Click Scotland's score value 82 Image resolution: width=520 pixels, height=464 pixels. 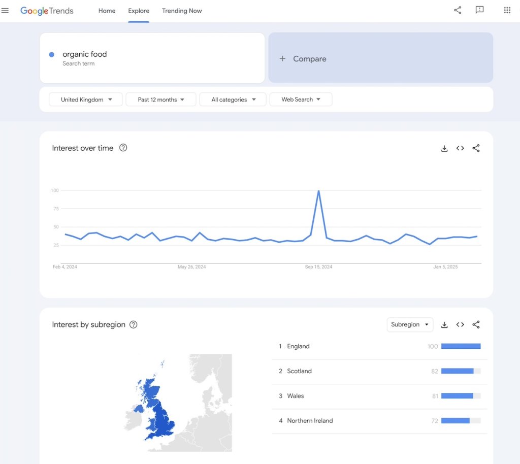pos(435,371)
